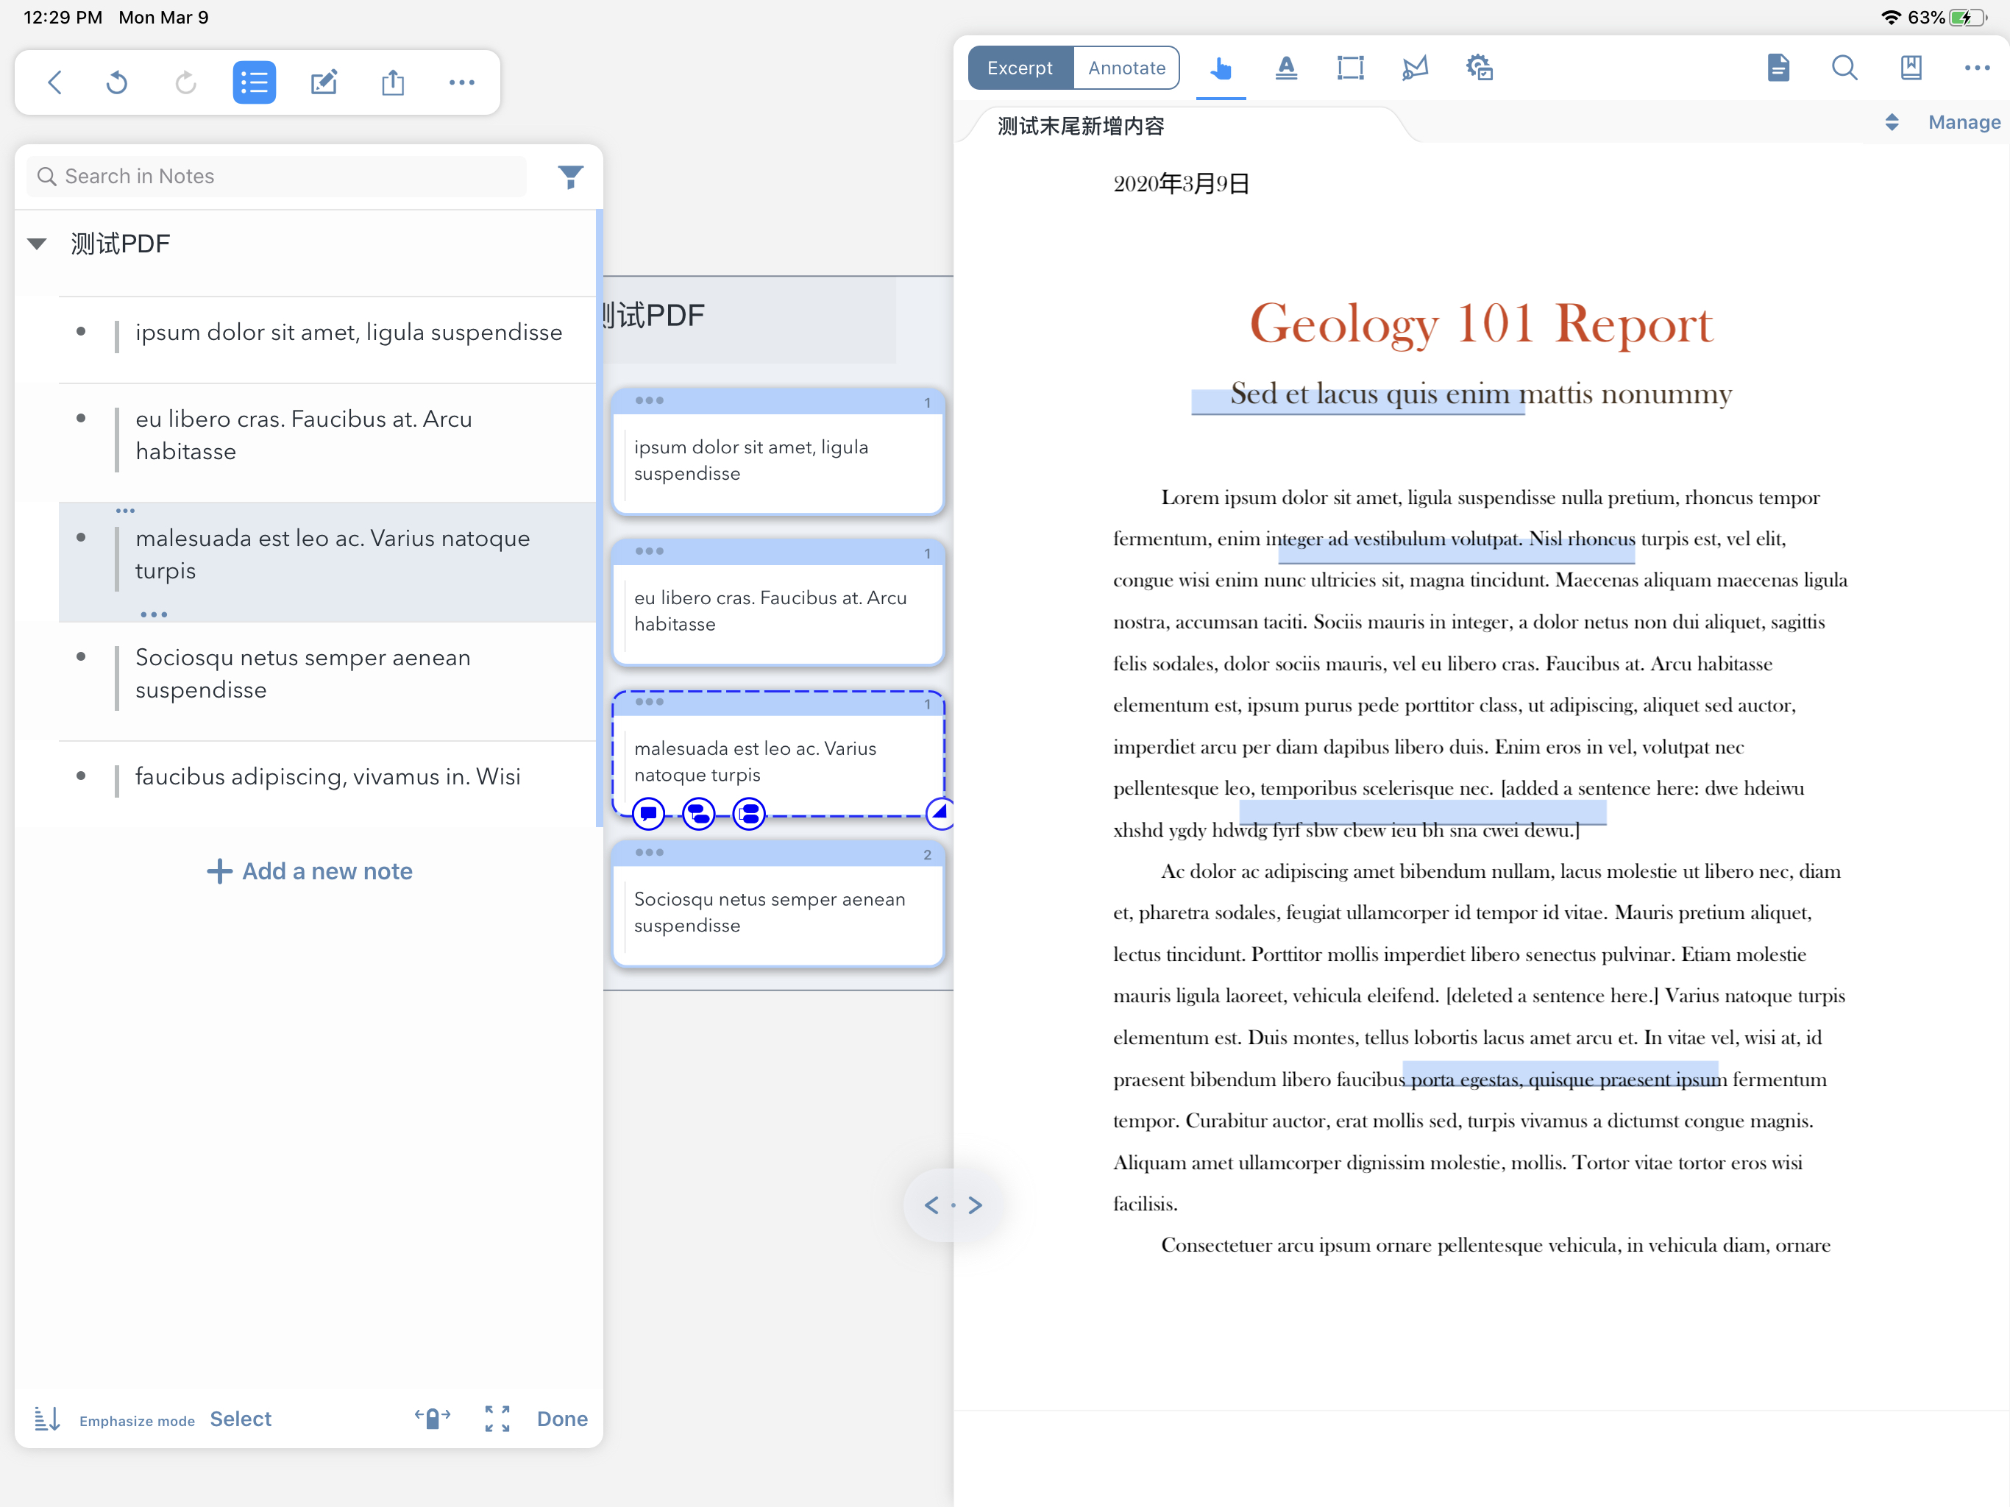The width and height of the screenshot is (2010, 1507).
Task: Click the child note icon on selected card
Action: (x=699, y=814)
